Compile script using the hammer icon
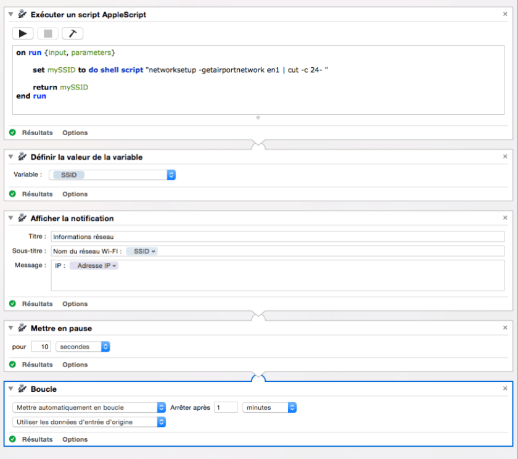This screenshot has height=459, width=518. coord(72,33)
